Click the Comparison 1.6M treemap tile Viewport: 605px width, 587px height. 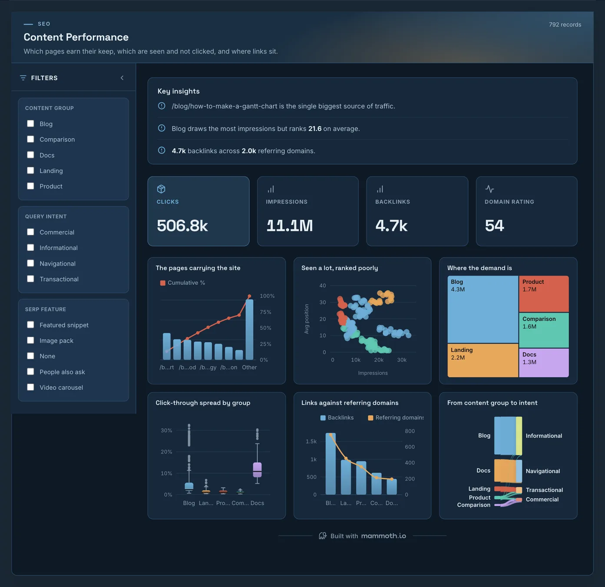(544, 330)
